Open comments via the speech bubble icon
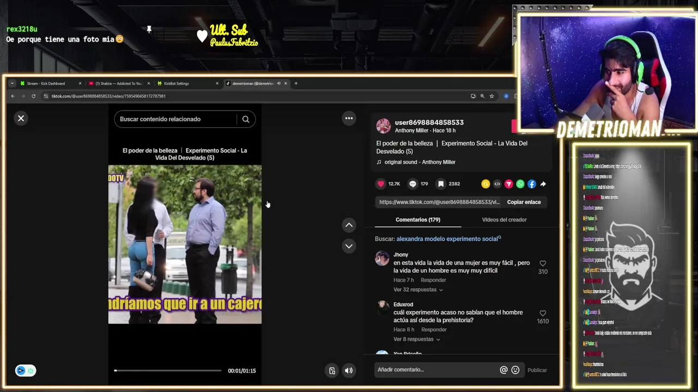Viewport: 698px width, 392px height. [x=413, y=184]
